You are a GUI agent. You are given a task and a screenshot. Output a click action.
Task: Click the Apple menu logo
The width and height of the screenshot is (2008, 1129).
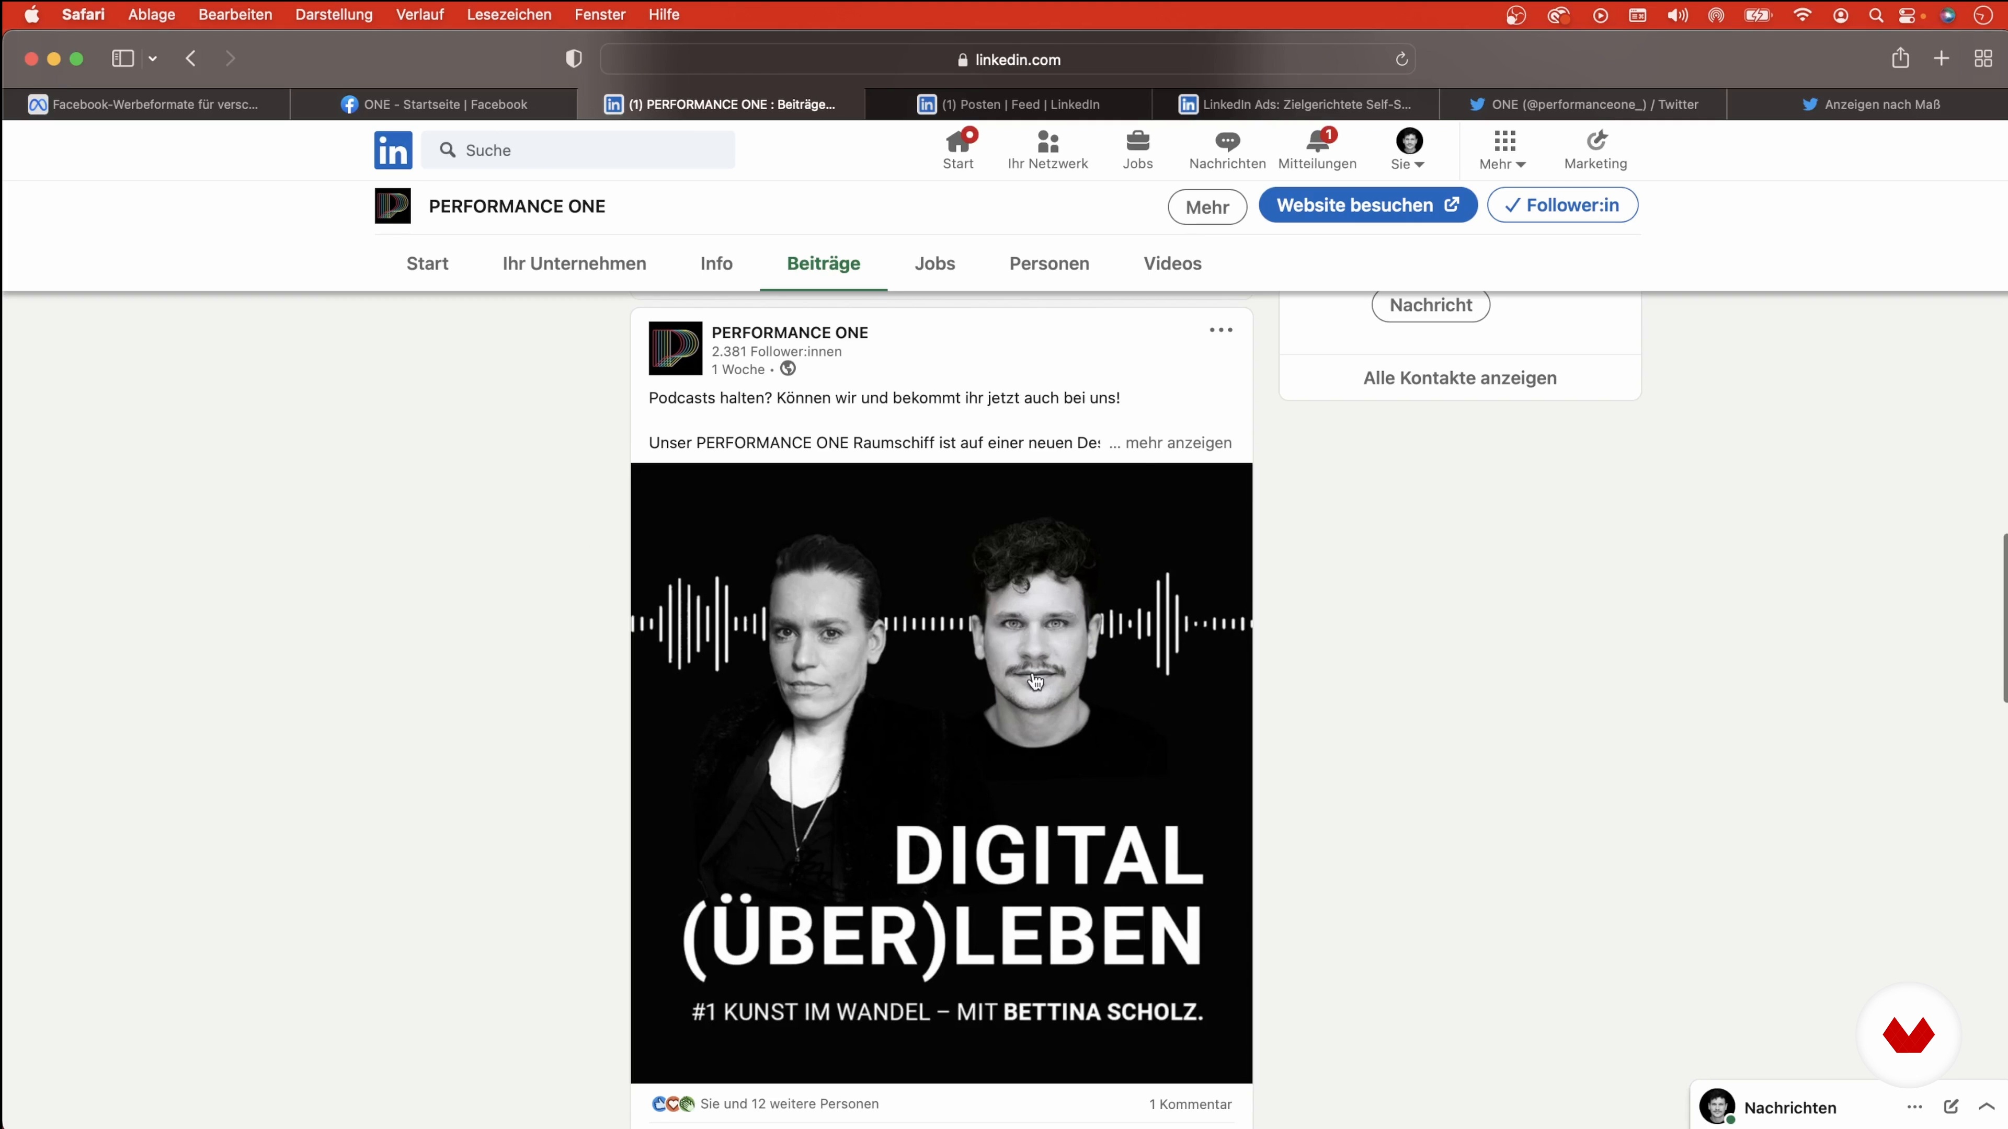(x=31, y=14)
